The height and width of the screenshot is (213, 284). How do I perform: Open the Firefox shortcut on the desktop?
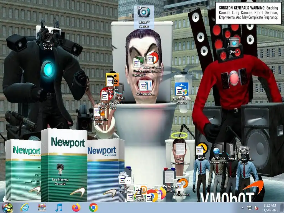(162, 194)
